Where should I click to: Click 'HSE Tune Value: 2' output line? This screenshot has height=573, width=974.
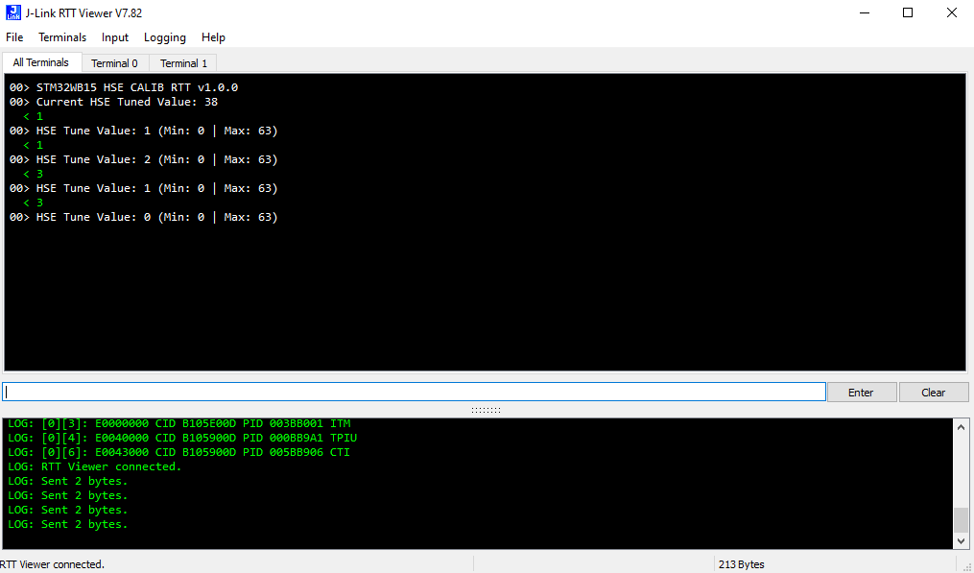click(x=144, y=159)
